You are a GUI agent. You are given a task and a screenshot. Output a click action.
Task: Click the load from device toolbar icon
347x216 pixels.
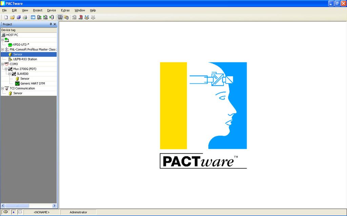pos(39,17)
